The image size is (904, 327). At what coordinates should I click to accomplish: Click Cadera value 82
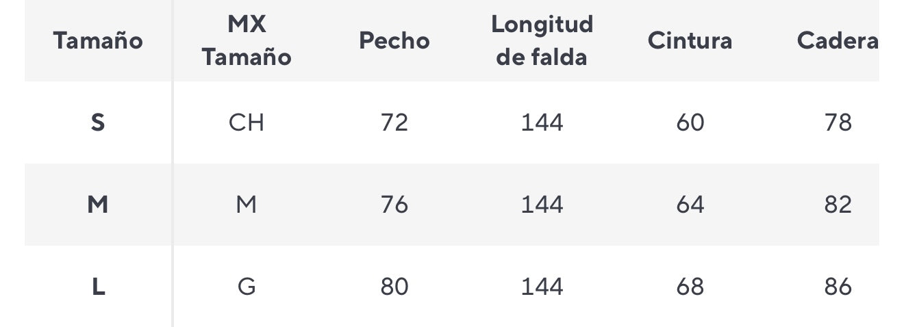click(838, 205)
